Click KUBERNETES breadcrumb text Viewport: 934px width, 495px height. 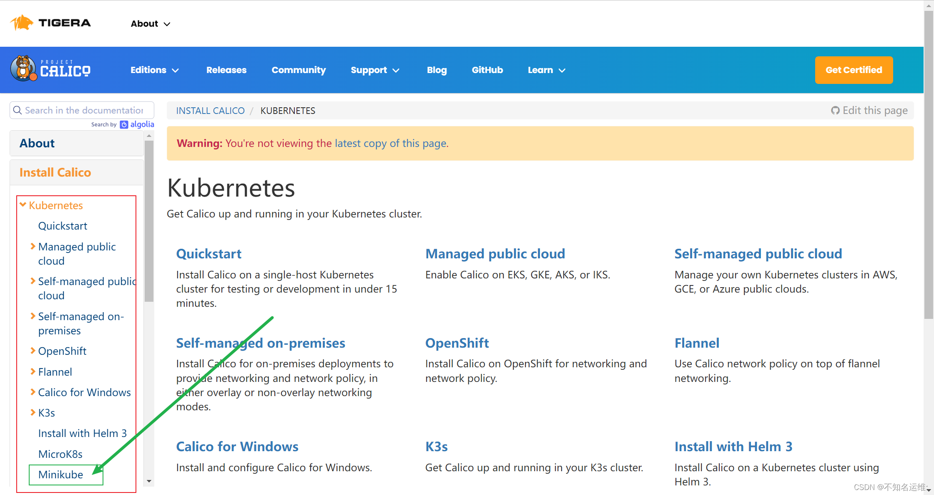point(288,111)
